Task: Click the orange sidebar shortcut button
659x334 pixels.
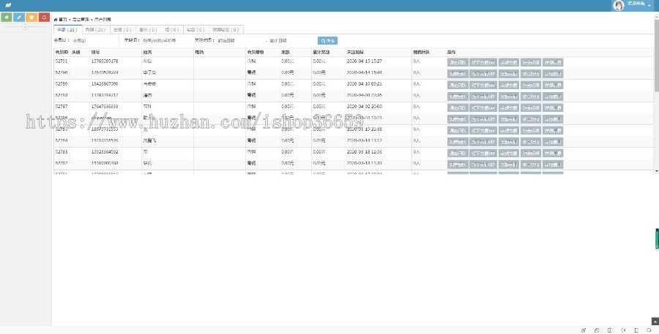Action: click(31, 17)
